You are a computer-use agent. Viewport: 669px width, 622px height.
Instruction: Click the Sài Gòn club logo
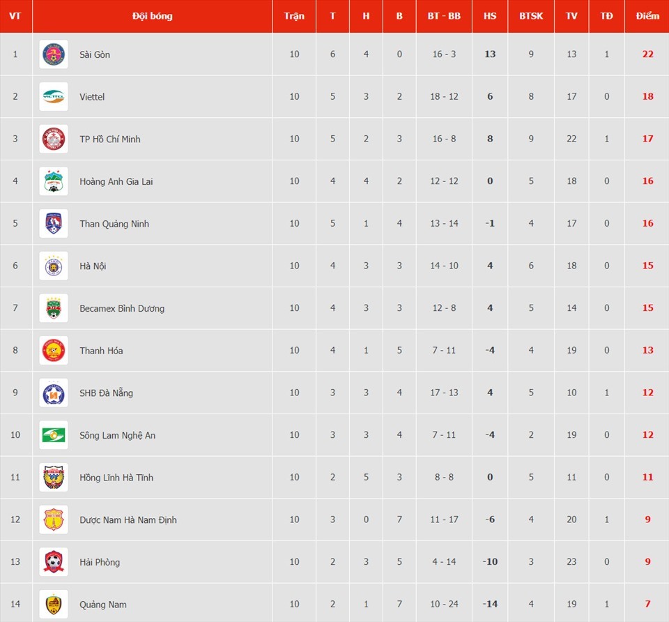click(54, 54)
